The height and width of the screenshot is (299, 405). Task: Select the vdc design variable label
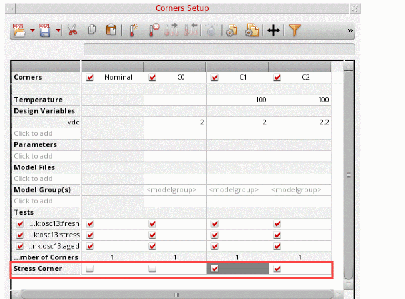[73, 122]
